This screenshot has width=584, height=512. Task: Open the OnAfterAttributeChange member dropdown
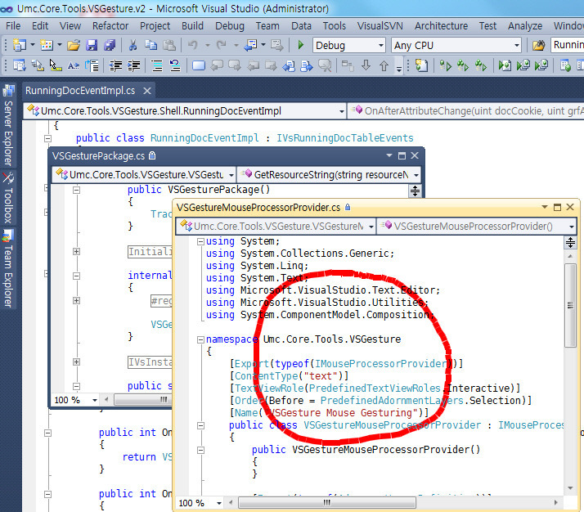tap(465, 111)
